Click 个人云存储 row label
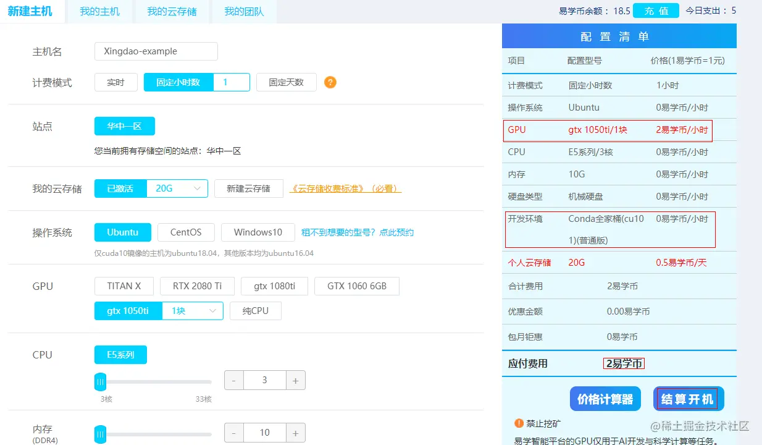 click(x=529, y=263)
